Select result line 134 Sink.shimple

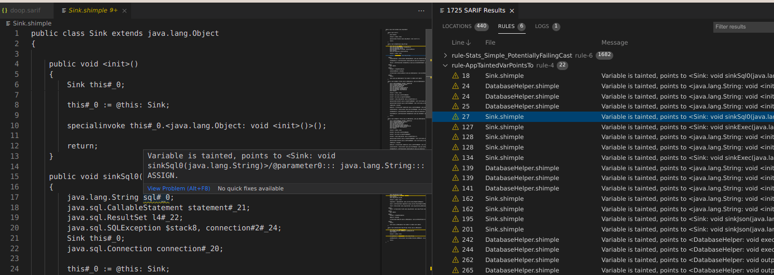click(x=603, y=158)
